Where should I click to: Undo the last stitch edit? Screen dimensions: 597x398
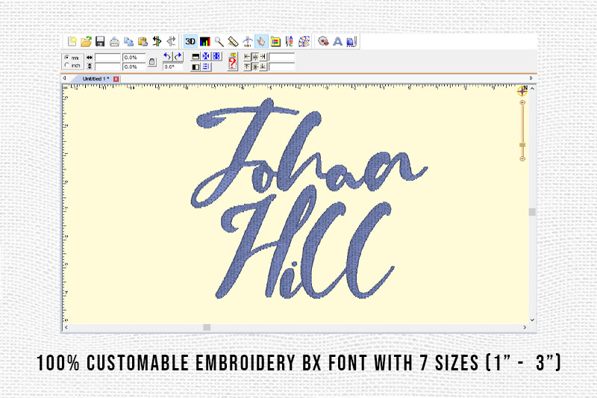[157, 42]
